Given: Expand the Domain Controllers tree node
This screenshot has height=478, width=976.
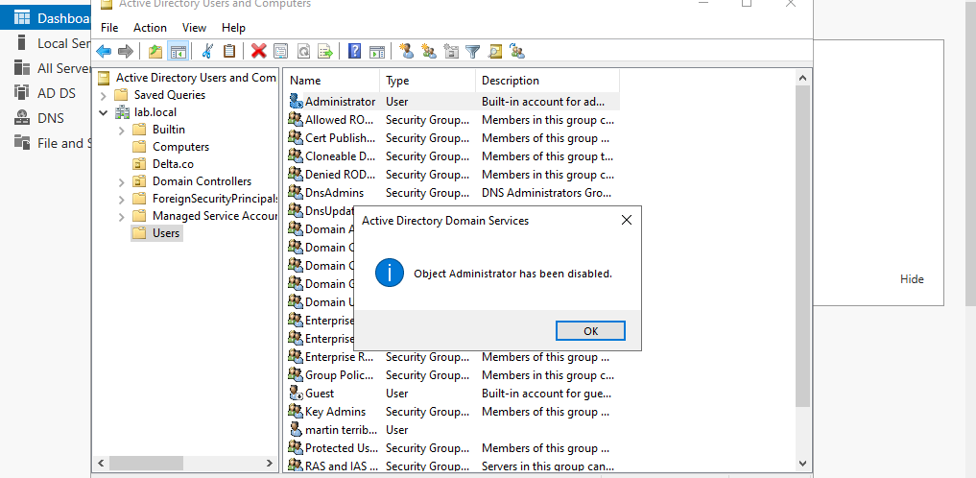Looking at the screenshot, I should tap(122, 181).
